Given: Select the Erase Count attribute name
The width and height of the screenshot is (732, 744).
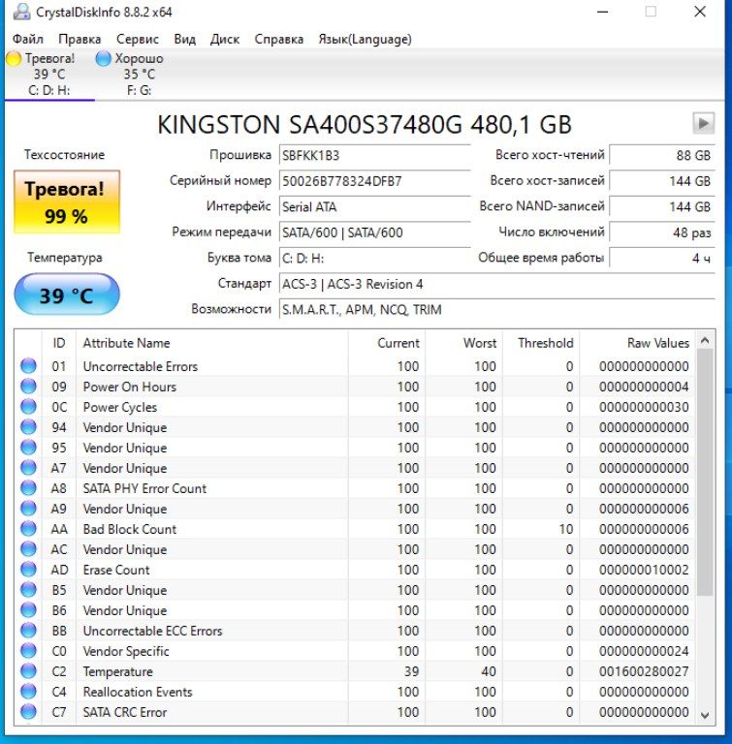Looking at the screenshot, I should tap(116, 570).
